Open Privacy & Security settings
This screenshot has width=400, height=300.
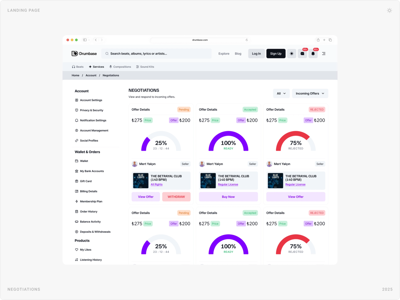click(89, 110)
